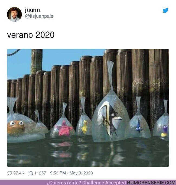Image resolution: width=176 pixels, height=185 pixels.
Task: Click the 37.4K likes count
Action: 19,173
